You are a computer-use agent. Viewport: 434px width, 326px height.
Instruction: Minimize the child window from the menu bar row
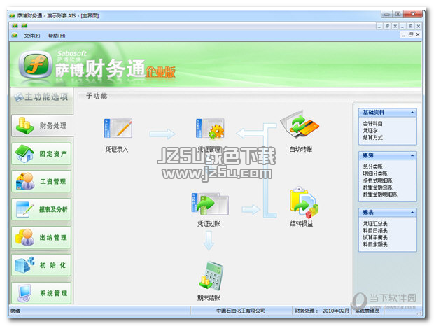tap(404, 35)
